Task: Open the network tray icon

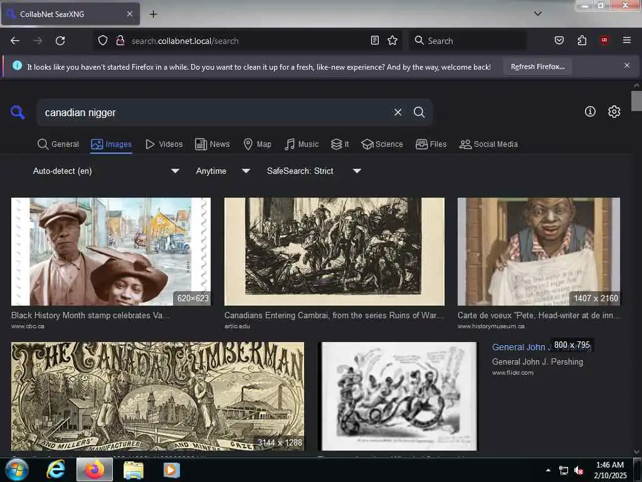Action: (564, 470)
